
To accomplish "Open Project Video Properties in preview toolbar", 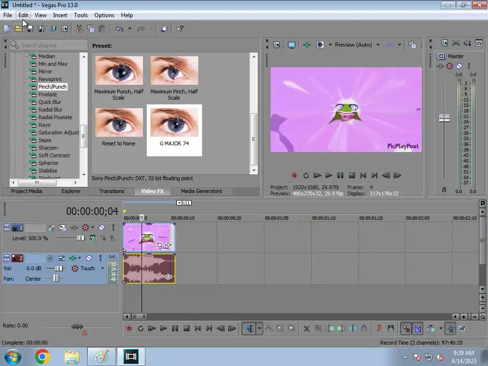I will (277, 45).
